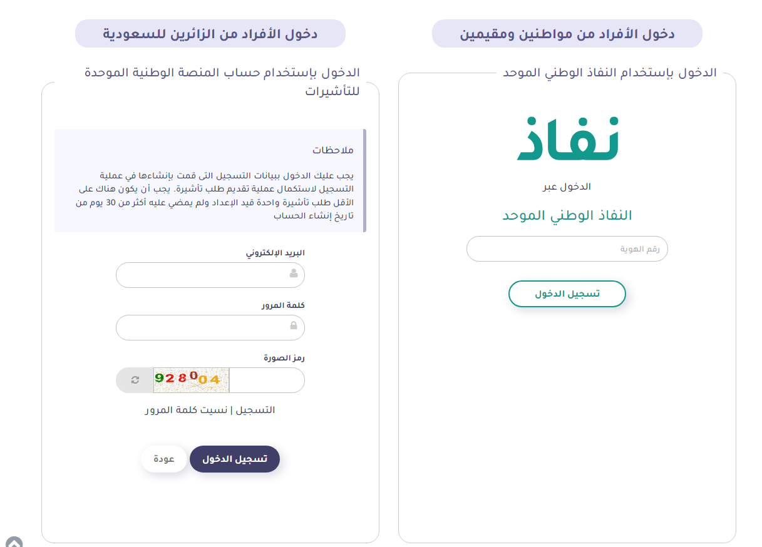This screenshot has width=762, height=547.
Task: Select the دخول الأفراد من الزائرين للسعودية header
Action: (210, 34)
